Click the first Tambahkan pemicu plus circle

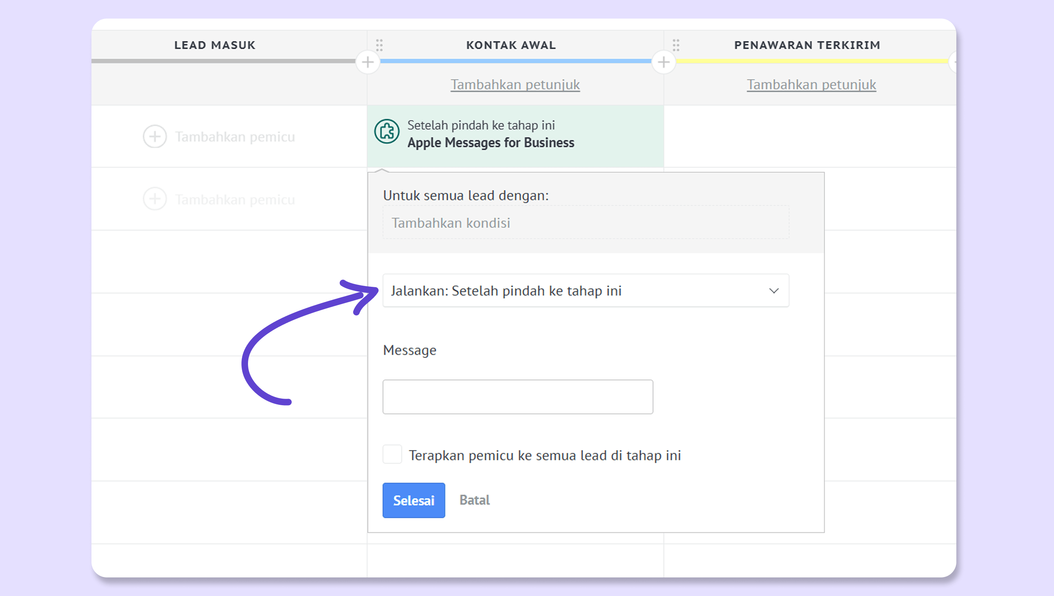coord(155,136)
